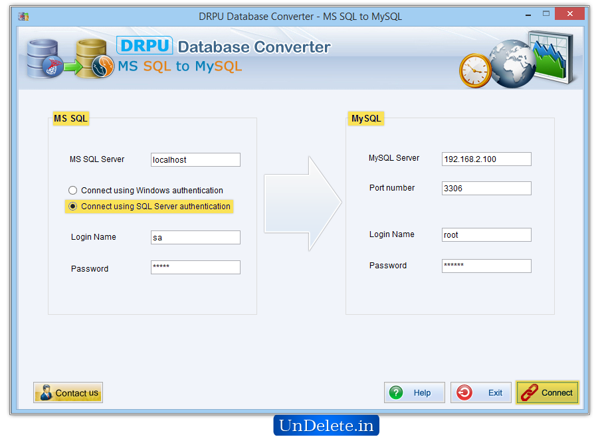Screen dimensions: 598x437
Task: Click the 'Port number' label text
Action: tap(391, 187)
